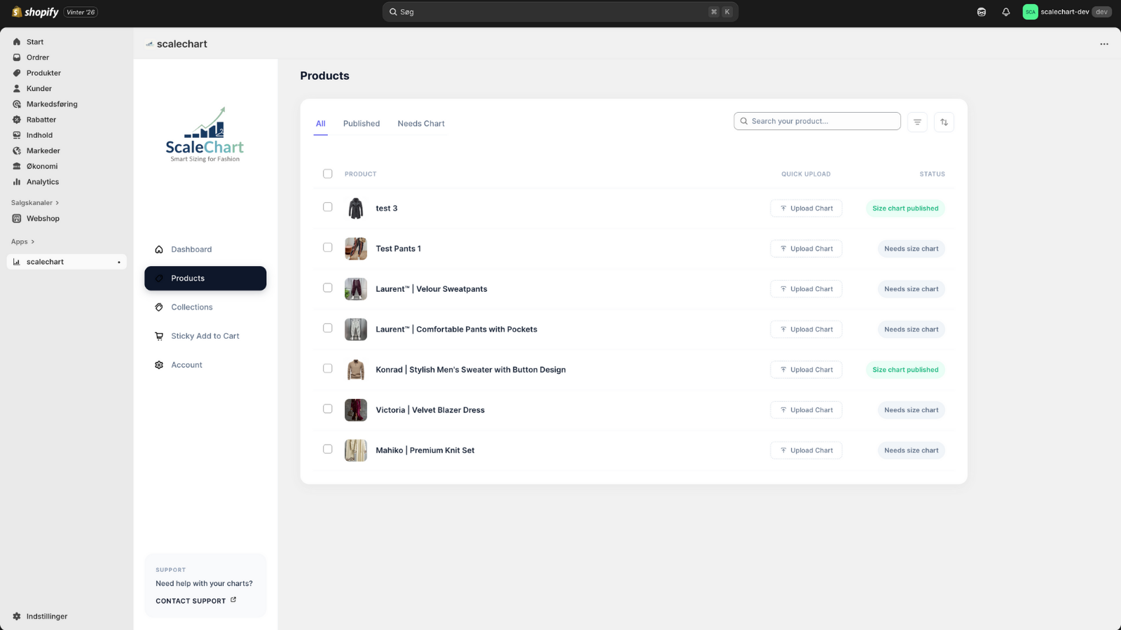Check the box for Konrad Stylish Men's Sweater
This screenshot has width=1121, height=630.
click(328, 369)
